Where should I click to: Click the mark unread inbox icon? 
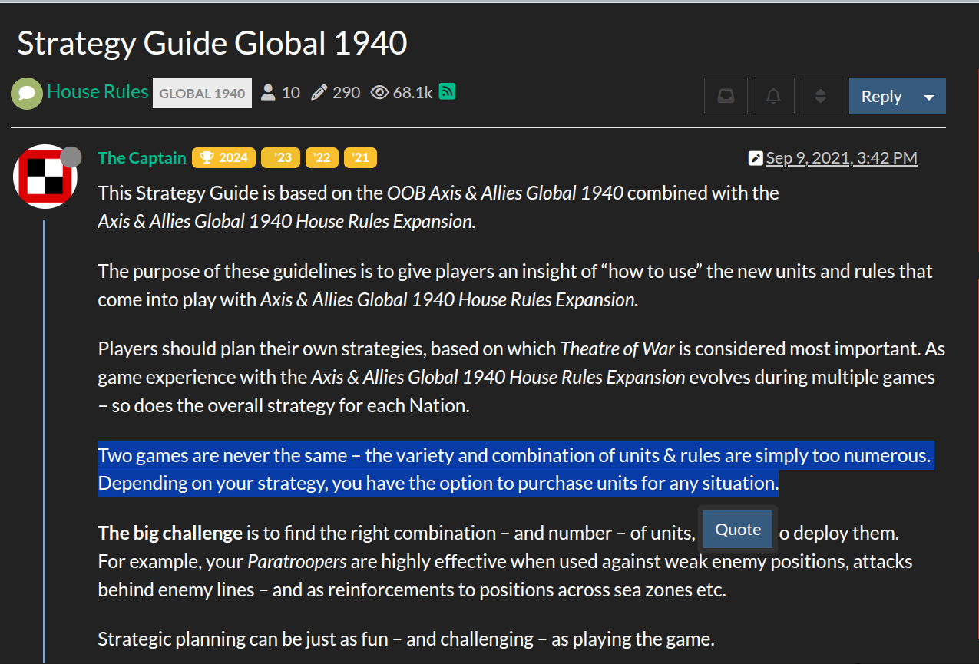click(x=726, y=97)
